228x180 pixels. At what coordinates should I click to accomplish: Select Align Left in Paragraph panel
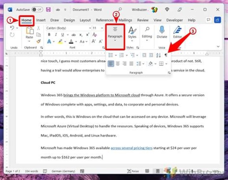pyautogui.click(x=111, y=64)
